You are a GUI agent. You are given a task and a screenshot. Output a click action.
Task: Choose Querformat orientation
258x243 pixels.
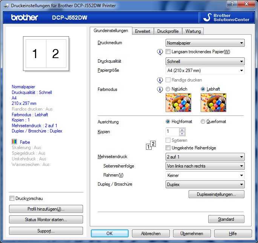[203, 121]
